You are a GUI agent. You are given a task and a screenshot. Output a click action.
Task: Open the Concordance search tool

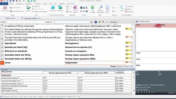(5, 9)
